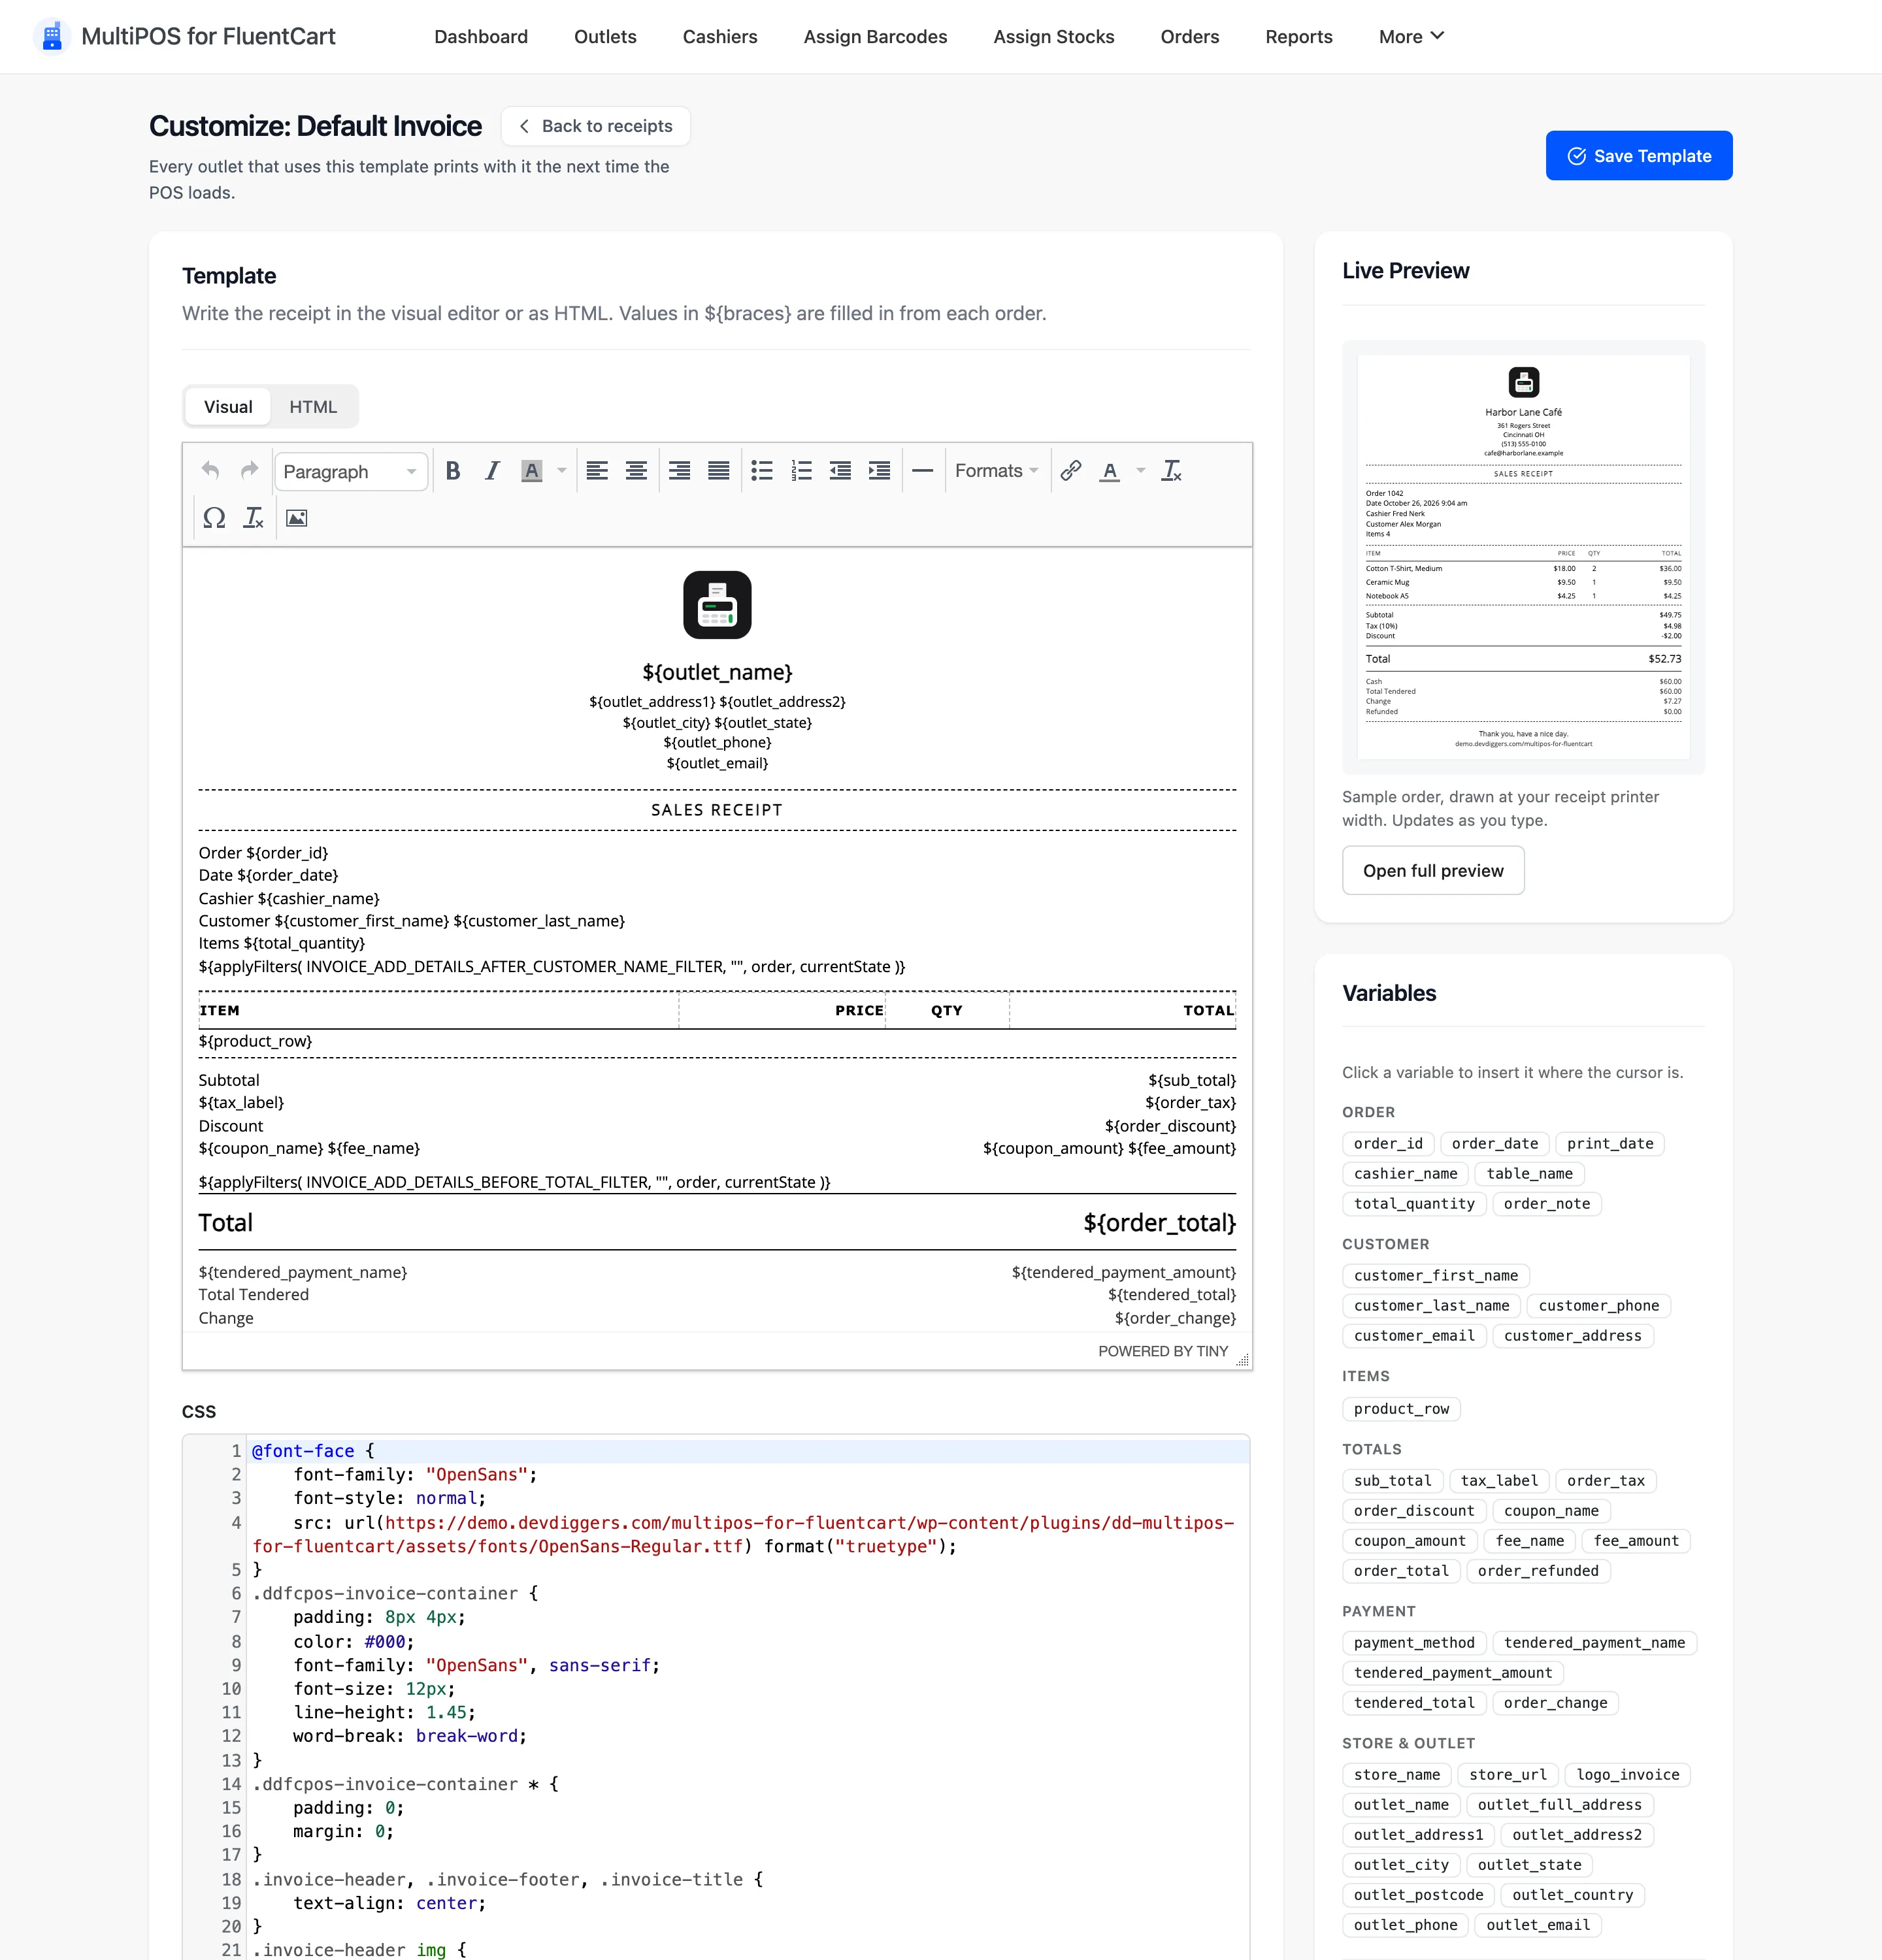Insert the product_row variable
Image resolution: width=1882 pixels, height=1960 pixels.
[x=1401, y=1409]
